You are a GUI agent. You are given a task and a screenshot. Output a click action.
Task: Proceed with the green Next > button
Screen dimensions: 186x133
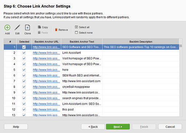118,126
